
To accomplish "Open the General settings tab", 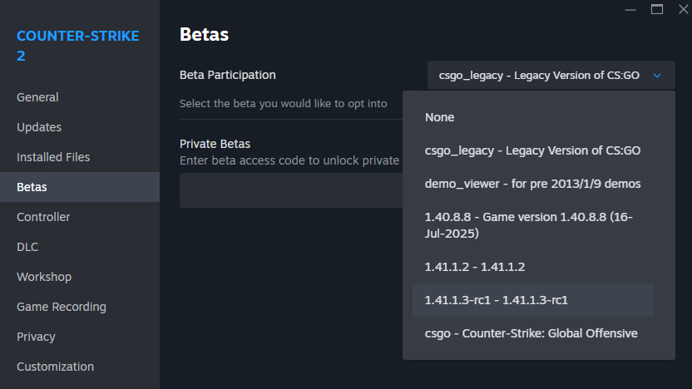I will [x=37, y=97].
